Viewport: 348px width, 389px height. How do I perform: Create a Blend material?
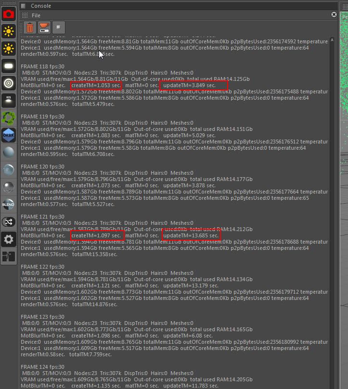click(9, 205)
